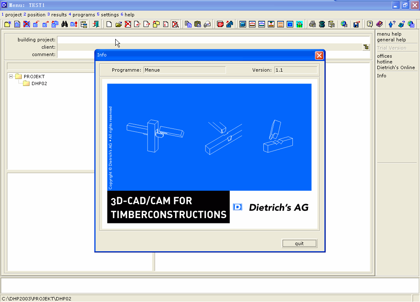Click the menu help link
Viewport: 420px width, 302px height.
coord(389,34)
